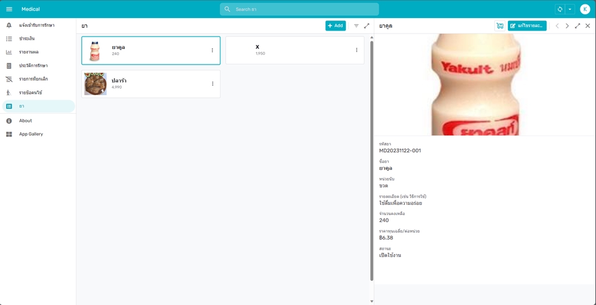Open ประวัติการรักษา sidebar view
The width and height of the screenshot is (596, 305).
(x=38, y=66)
